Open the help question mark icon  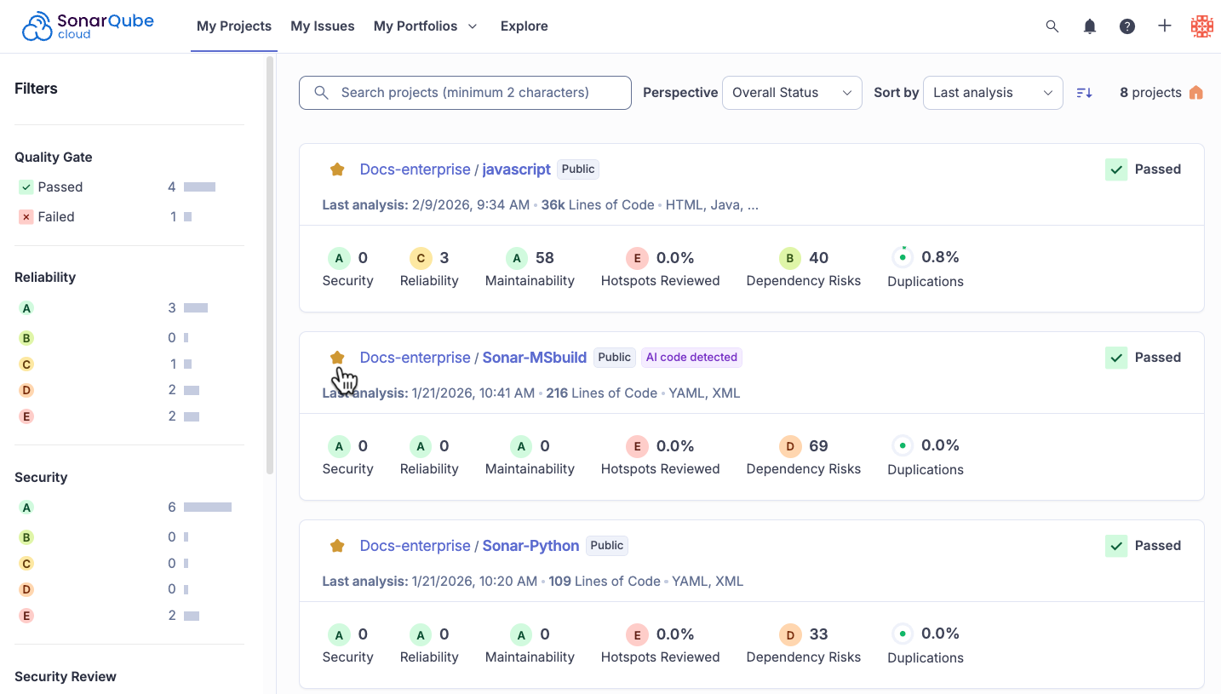1127,26
